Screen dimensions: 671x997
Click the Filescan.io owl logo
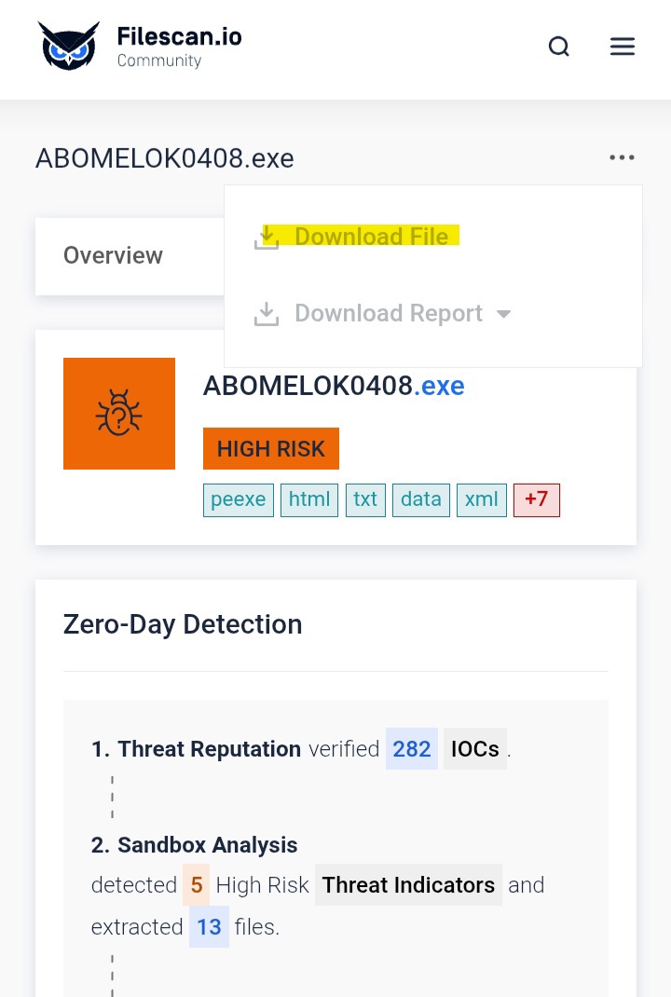pyautogui.click(x=68, y=47)
